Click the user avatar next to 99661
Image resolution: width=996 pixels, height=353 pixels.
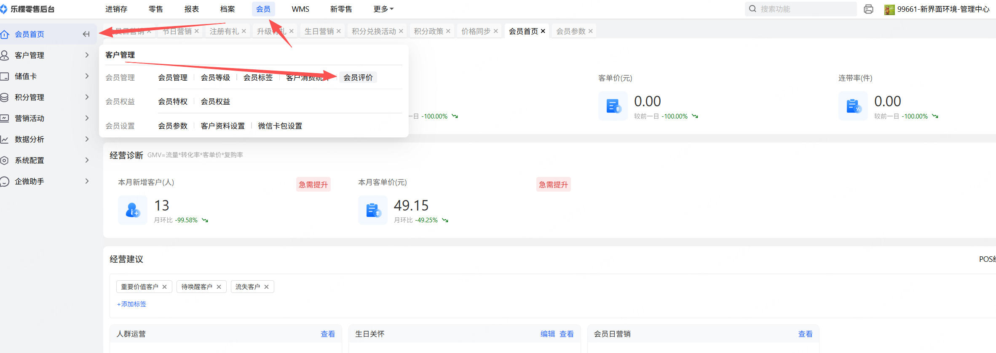pos(889,9)
